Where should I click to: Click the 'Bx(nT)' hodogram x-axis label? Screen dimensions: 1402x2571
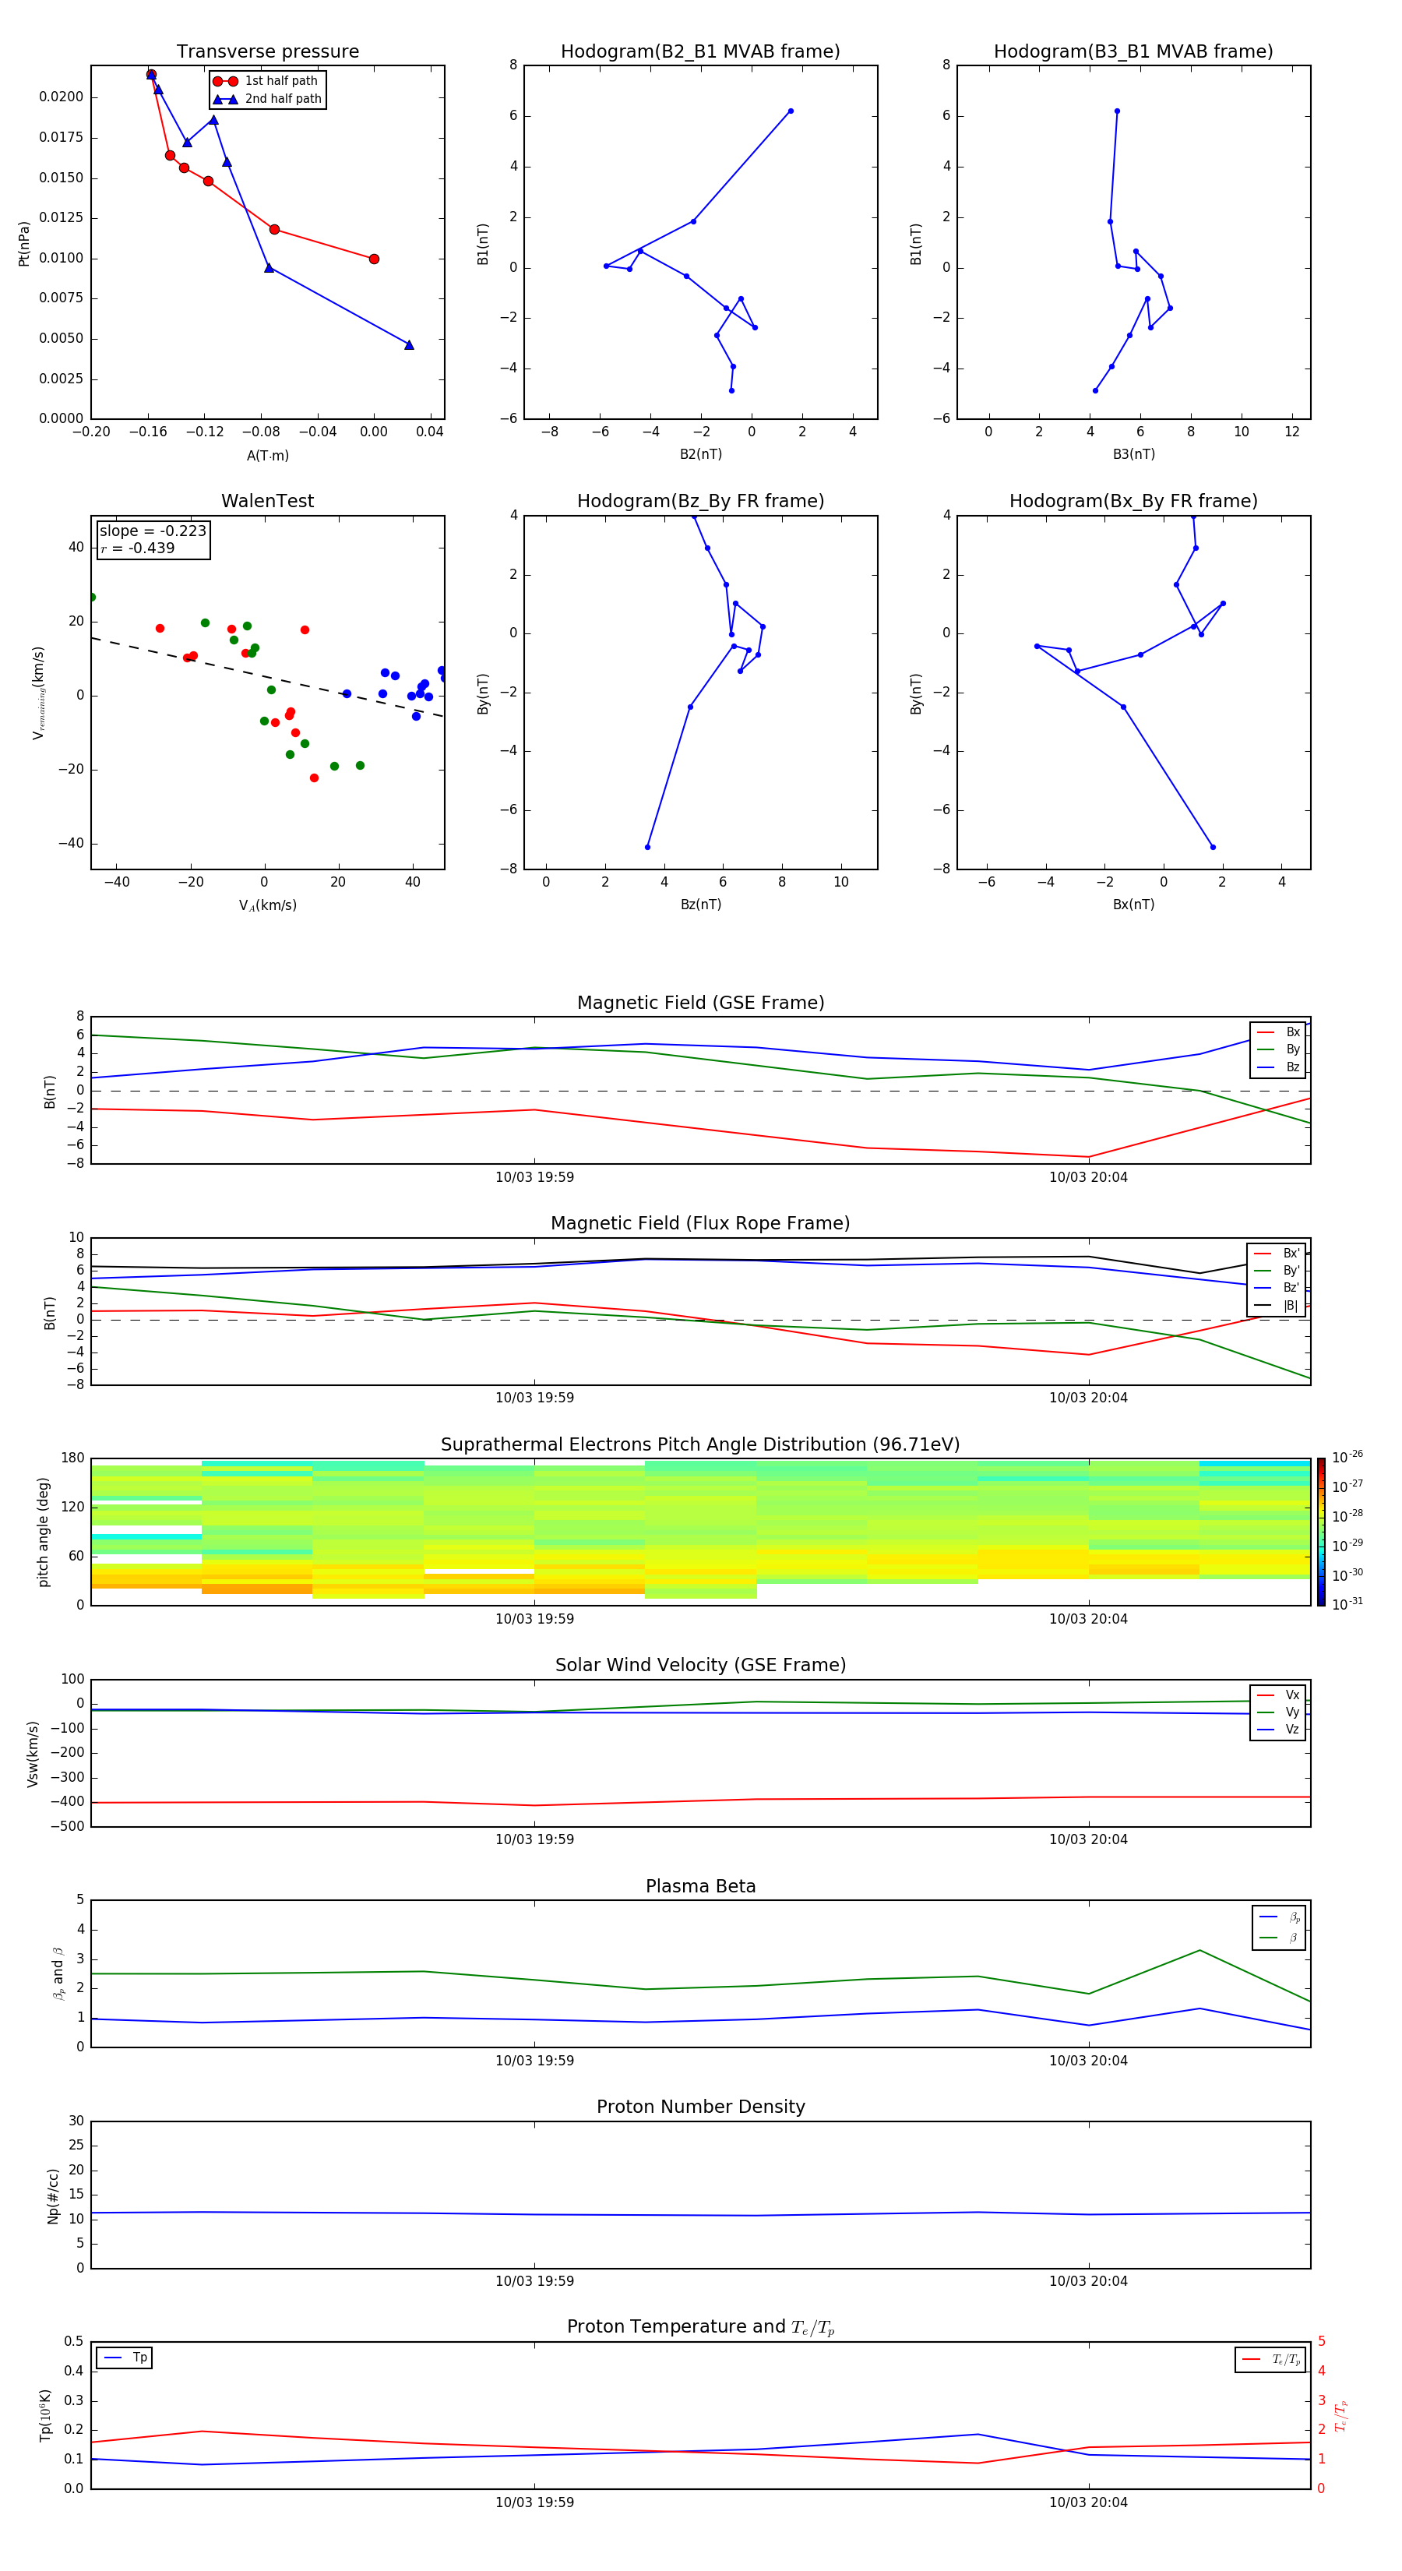pyautogui.click(x=1133, y=905)
